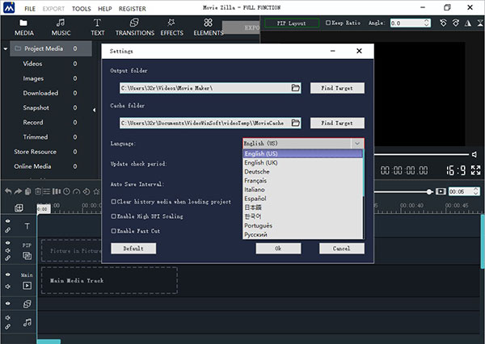Screen dimensions: 485x344
Task: Expand the Project Media tree node
Action: pos(6,49)
